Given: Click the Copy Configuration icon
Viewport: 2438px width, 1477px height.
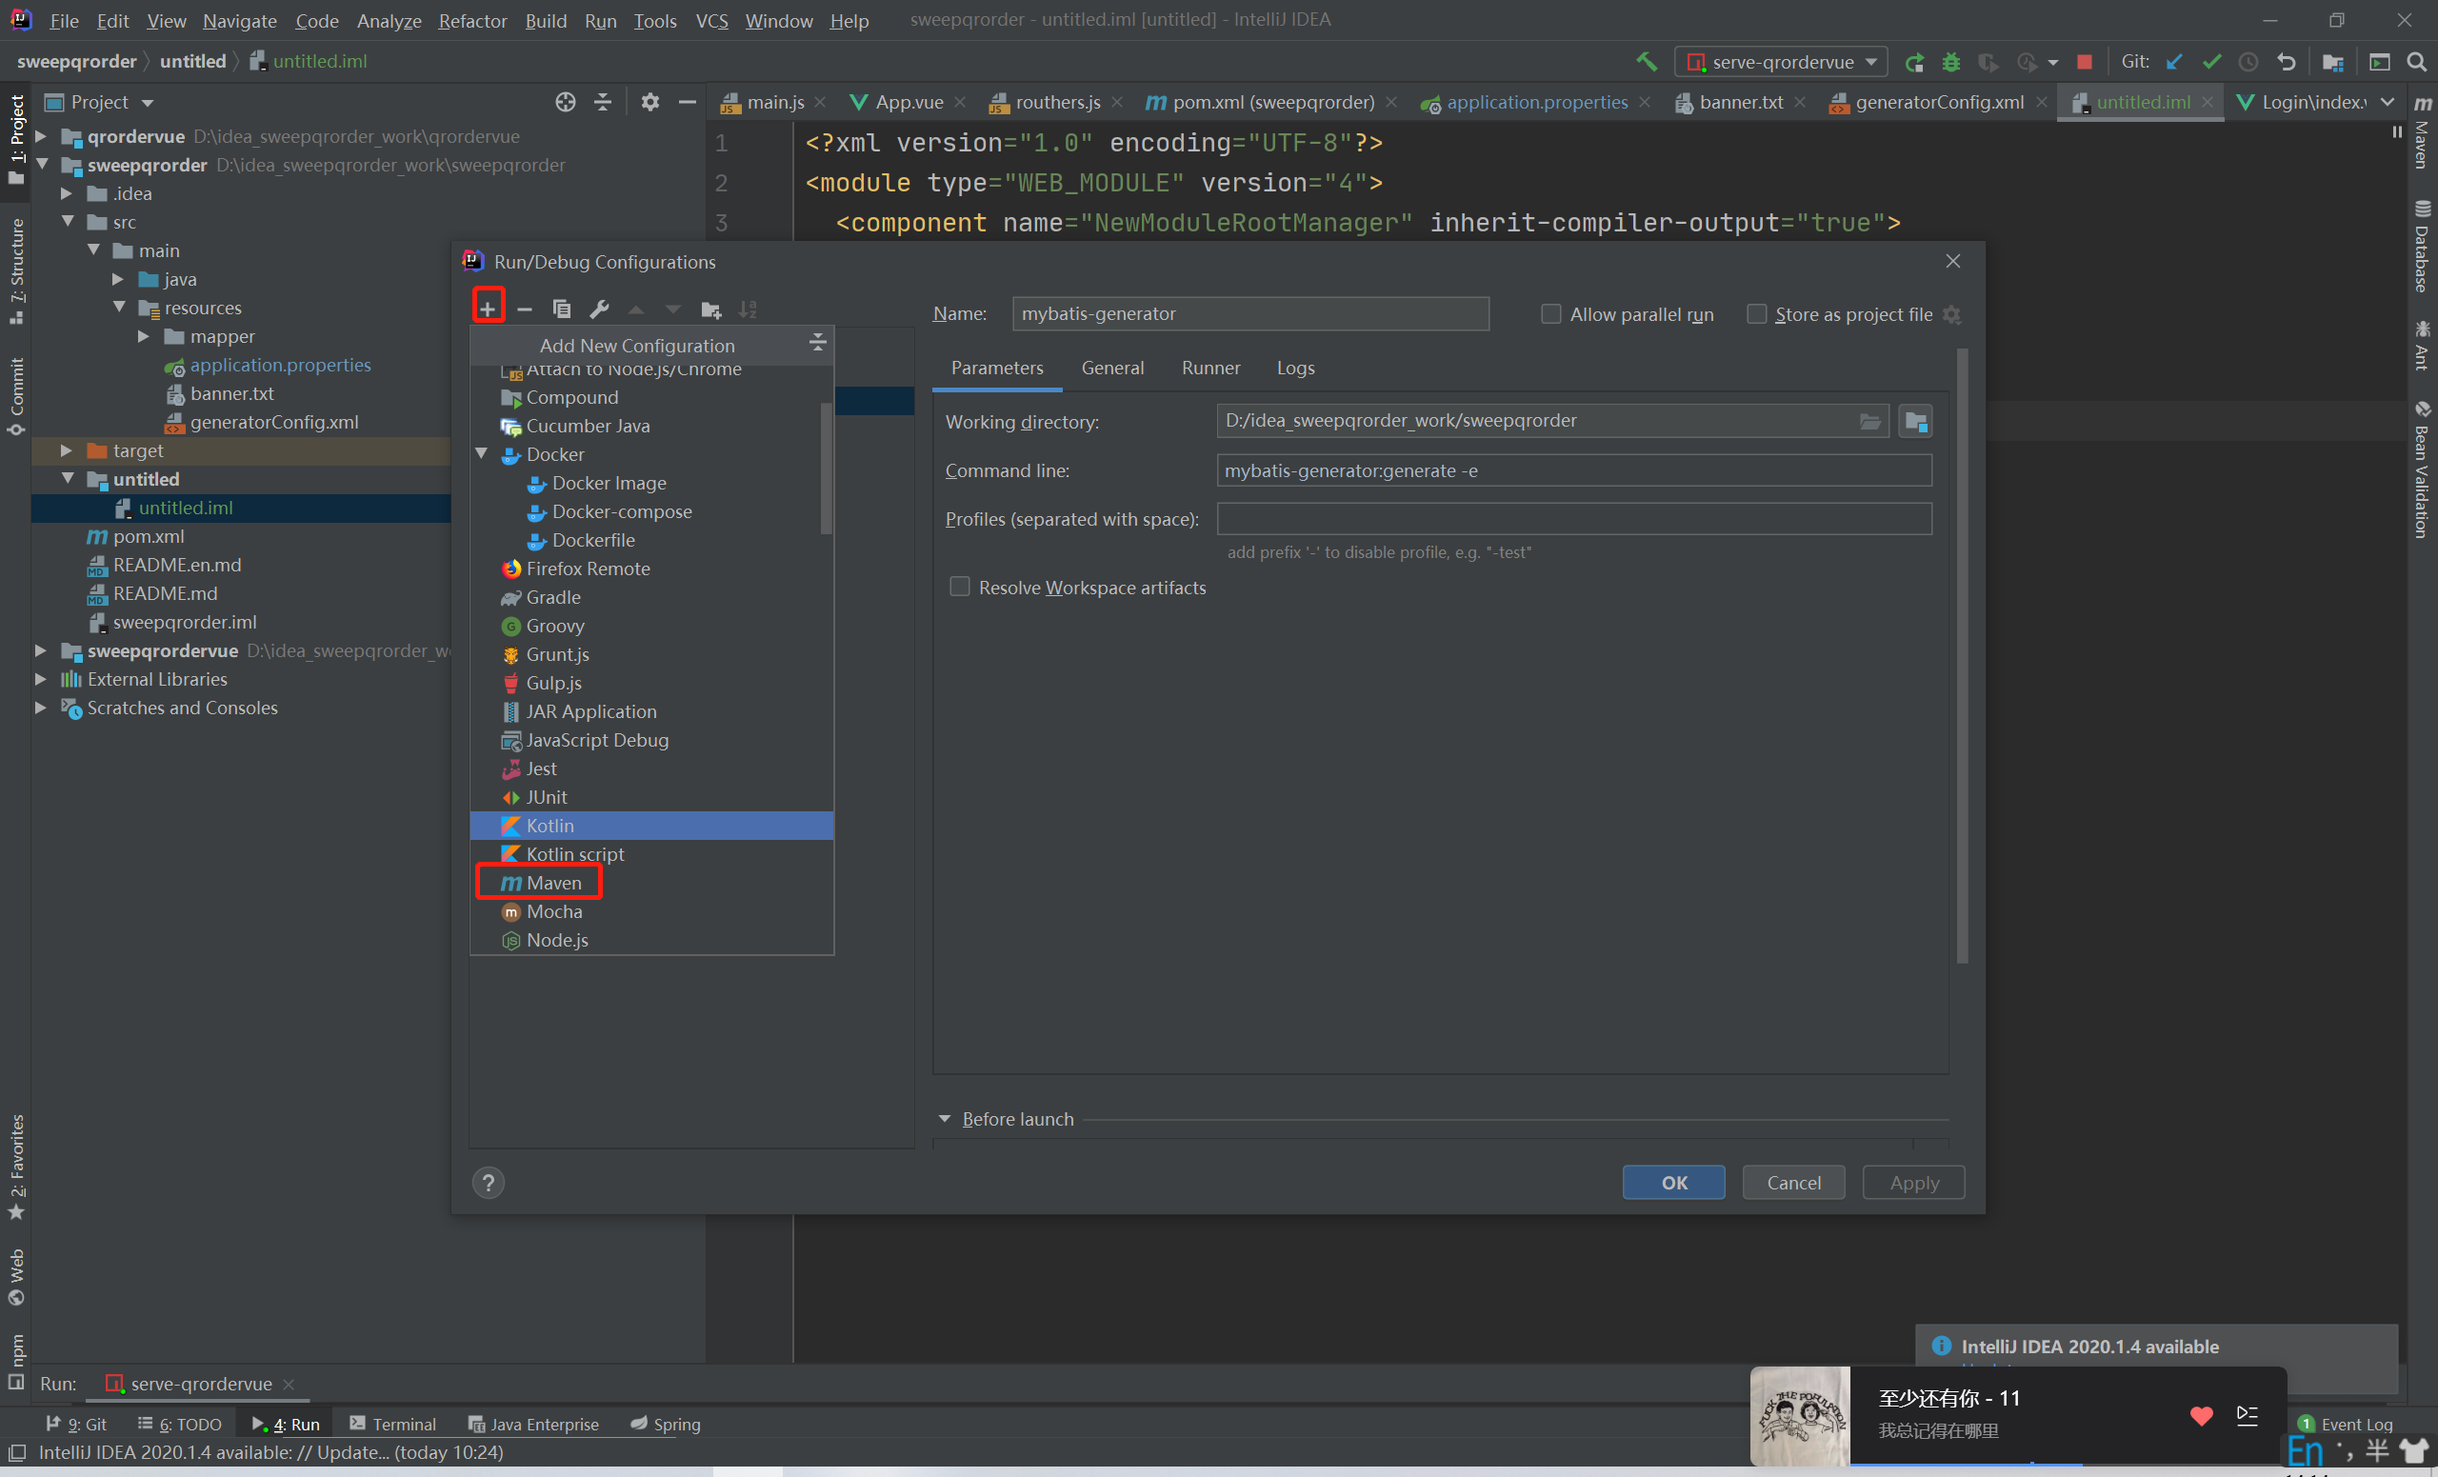Looking at the screenshot, I should [x=561, y=309].
